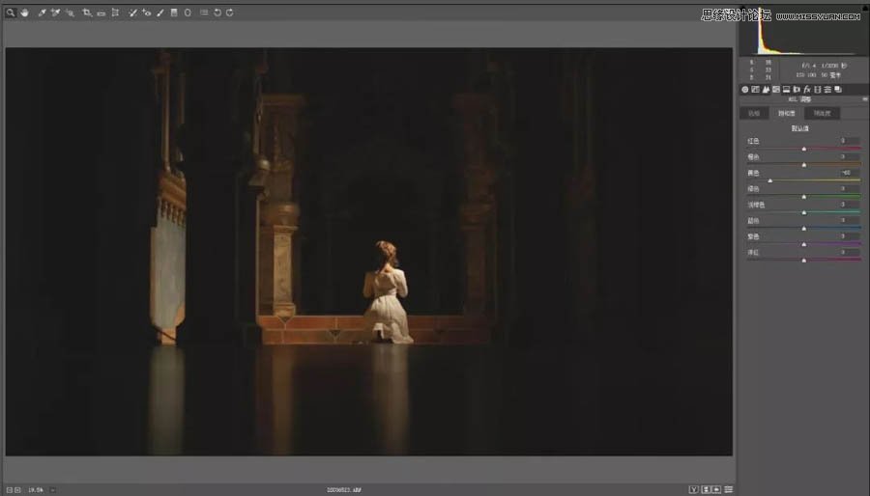Screen dimensions: 870x496
Task: Select the Transform tool
Action: coord(115,13)
